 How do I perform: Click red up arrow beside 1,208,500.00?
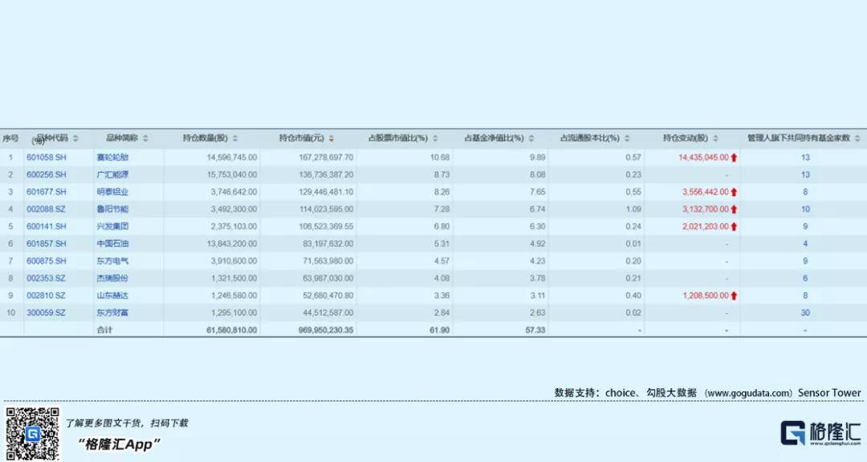click(x=734, y=296)
